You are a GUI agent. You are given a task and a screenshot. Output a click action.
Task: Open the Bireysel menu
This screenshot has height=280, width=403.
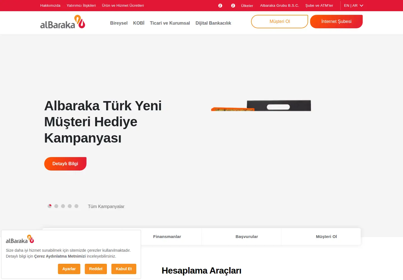119,23
